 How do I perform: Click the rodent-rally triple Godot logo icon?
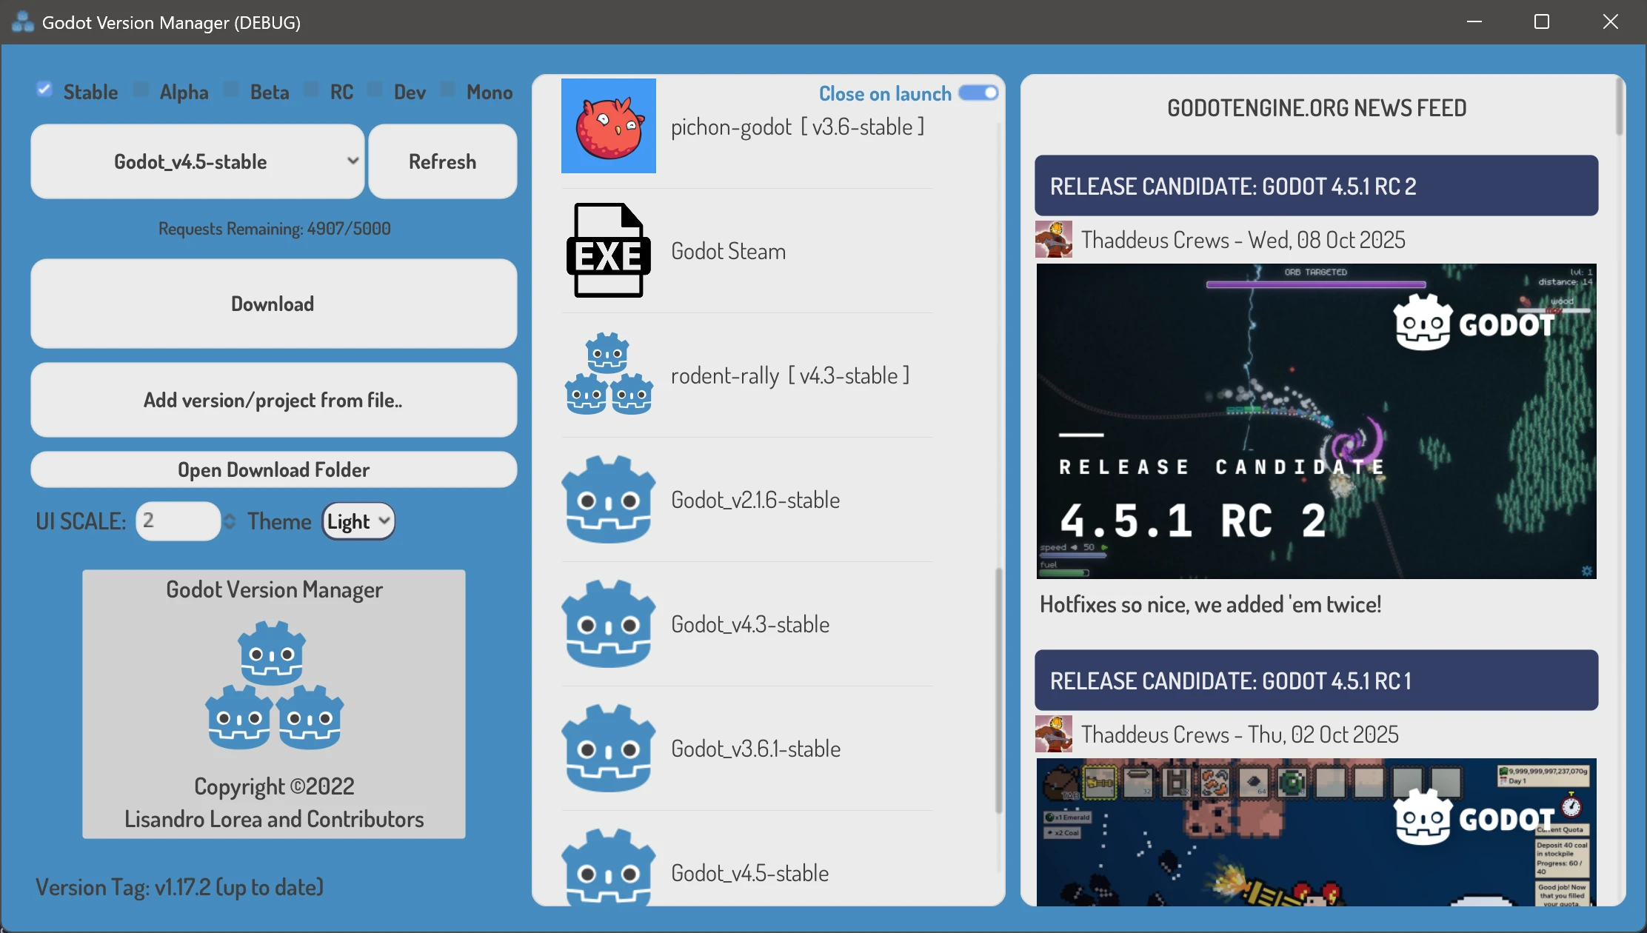click(609, 374)
